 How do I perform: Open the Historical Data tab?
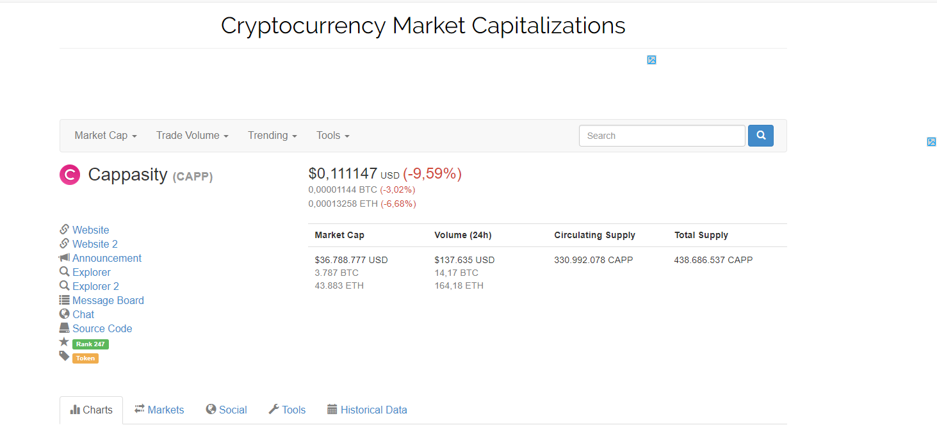pos(367,410)
